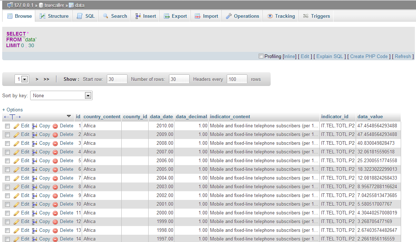Click the pencil Edit icon in row 1
Screen dimensions: 416x242
coord(16,126)
